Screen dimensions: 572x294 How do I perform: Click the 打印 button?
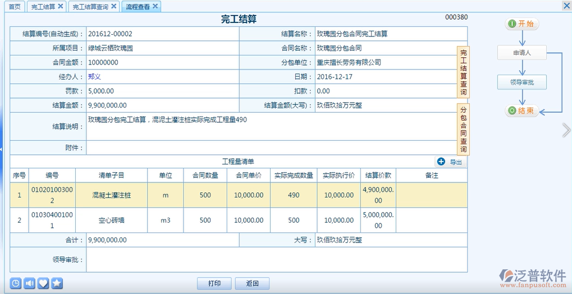coord(214,283)
